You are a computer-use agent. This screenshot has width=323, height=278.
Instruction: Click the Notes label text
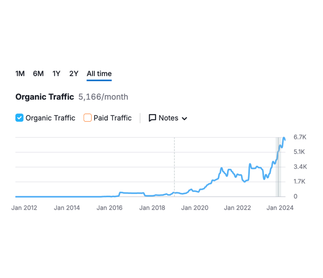pyautogui.click(x=168, y=118)
